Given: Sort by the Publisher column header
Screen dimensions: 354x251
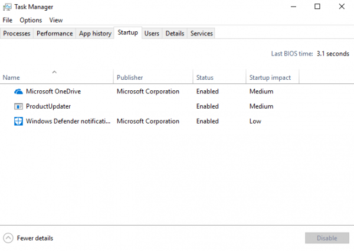Looking at the screenshot, I should (130, 77).
